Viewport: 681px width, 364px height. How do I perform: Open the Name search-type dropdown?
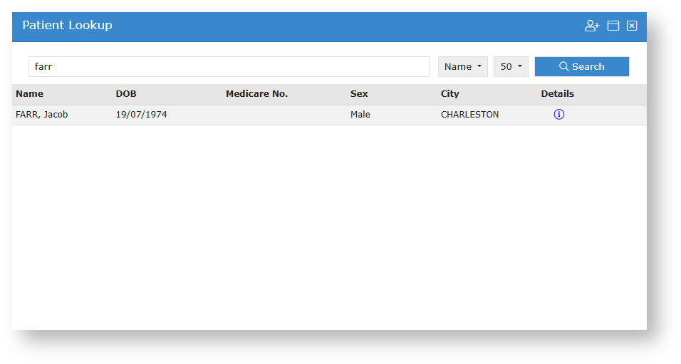(463, 66)
